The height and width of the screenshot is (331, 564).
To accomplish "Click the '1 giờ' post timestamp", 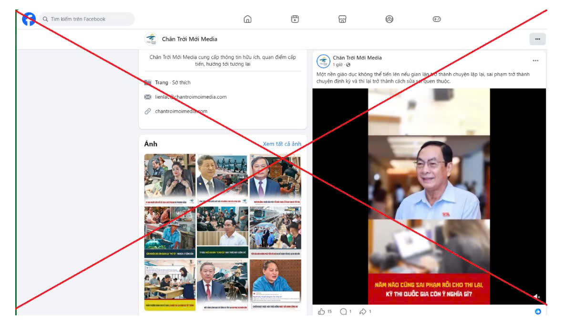I will tap(338, 65).
